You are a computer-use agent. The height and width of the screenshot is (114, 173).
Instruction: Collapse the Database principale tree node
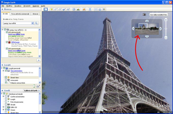pyautogui.click(x=2, y=94)
